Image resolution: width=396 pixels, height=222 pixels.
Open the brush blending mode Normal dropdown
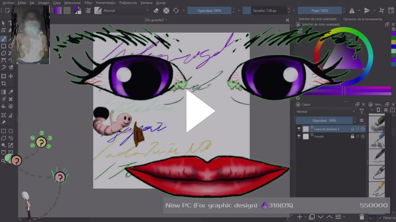coord(126,10)
